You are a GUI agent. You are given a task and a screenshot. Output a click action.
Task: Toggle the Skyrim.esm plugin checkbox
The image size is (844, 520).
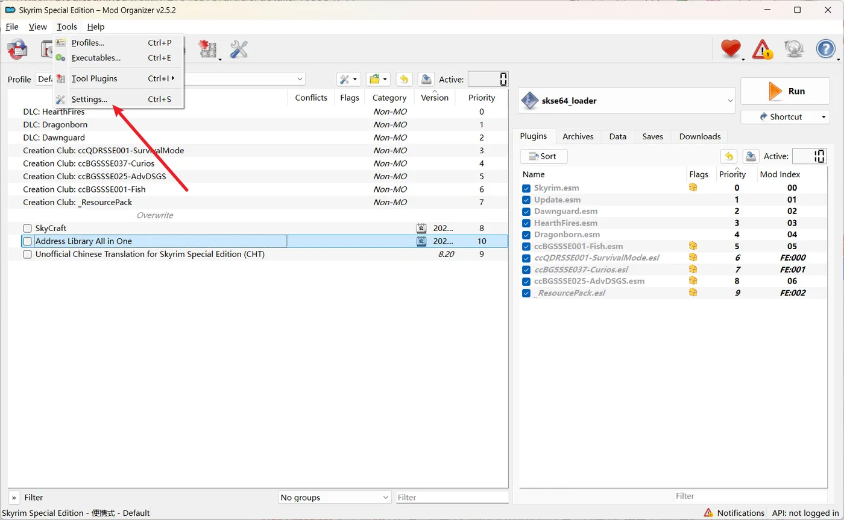526,188
